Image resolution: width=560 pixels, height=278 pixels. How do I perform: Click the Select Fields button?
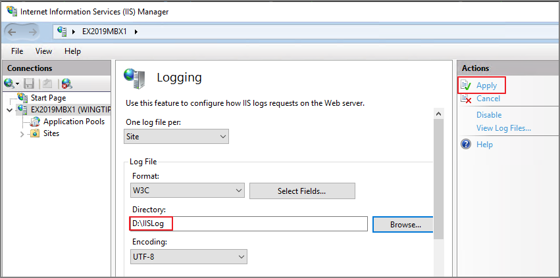[x=302, y=191]
